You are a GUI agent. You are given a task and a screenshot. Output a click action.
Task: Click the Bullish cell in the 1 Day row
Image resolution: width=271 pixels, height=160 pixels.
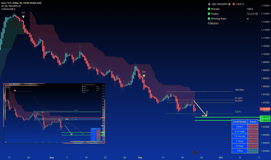point(253,151)
